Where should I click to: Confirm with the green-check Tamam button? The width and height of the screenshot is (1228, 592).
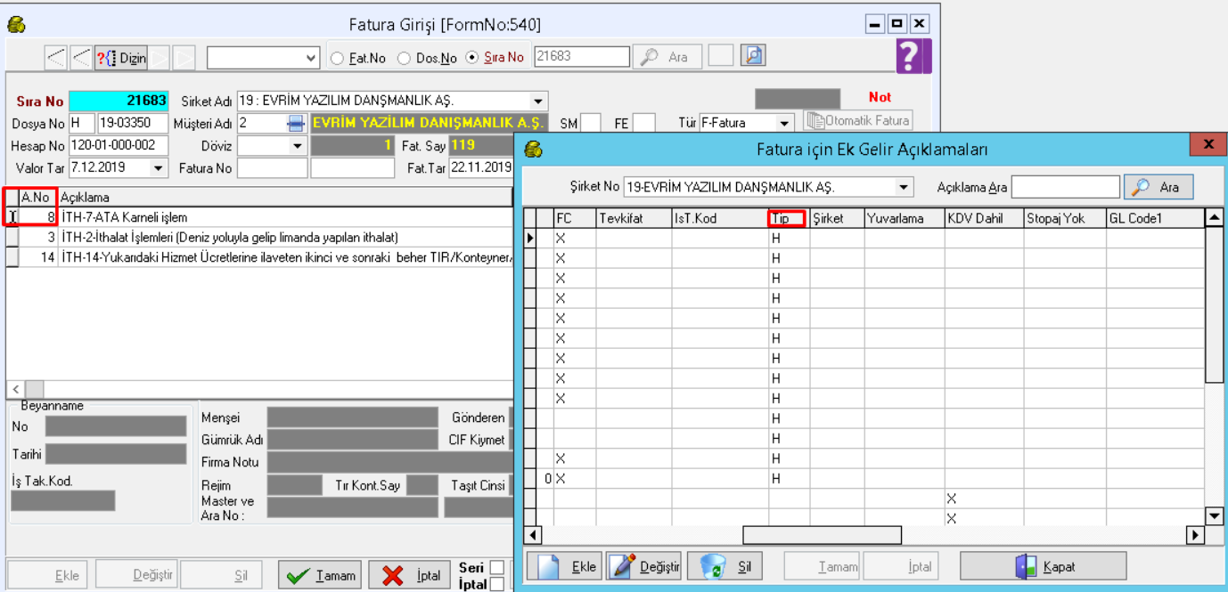point(321,575)
